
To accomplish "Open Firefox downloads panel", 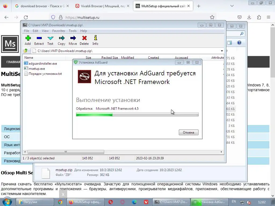I will tap(249, 17).
